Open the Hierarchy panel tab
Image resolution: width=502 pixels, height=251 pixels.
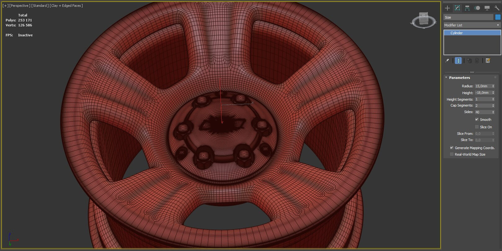(x=467, y=8)
